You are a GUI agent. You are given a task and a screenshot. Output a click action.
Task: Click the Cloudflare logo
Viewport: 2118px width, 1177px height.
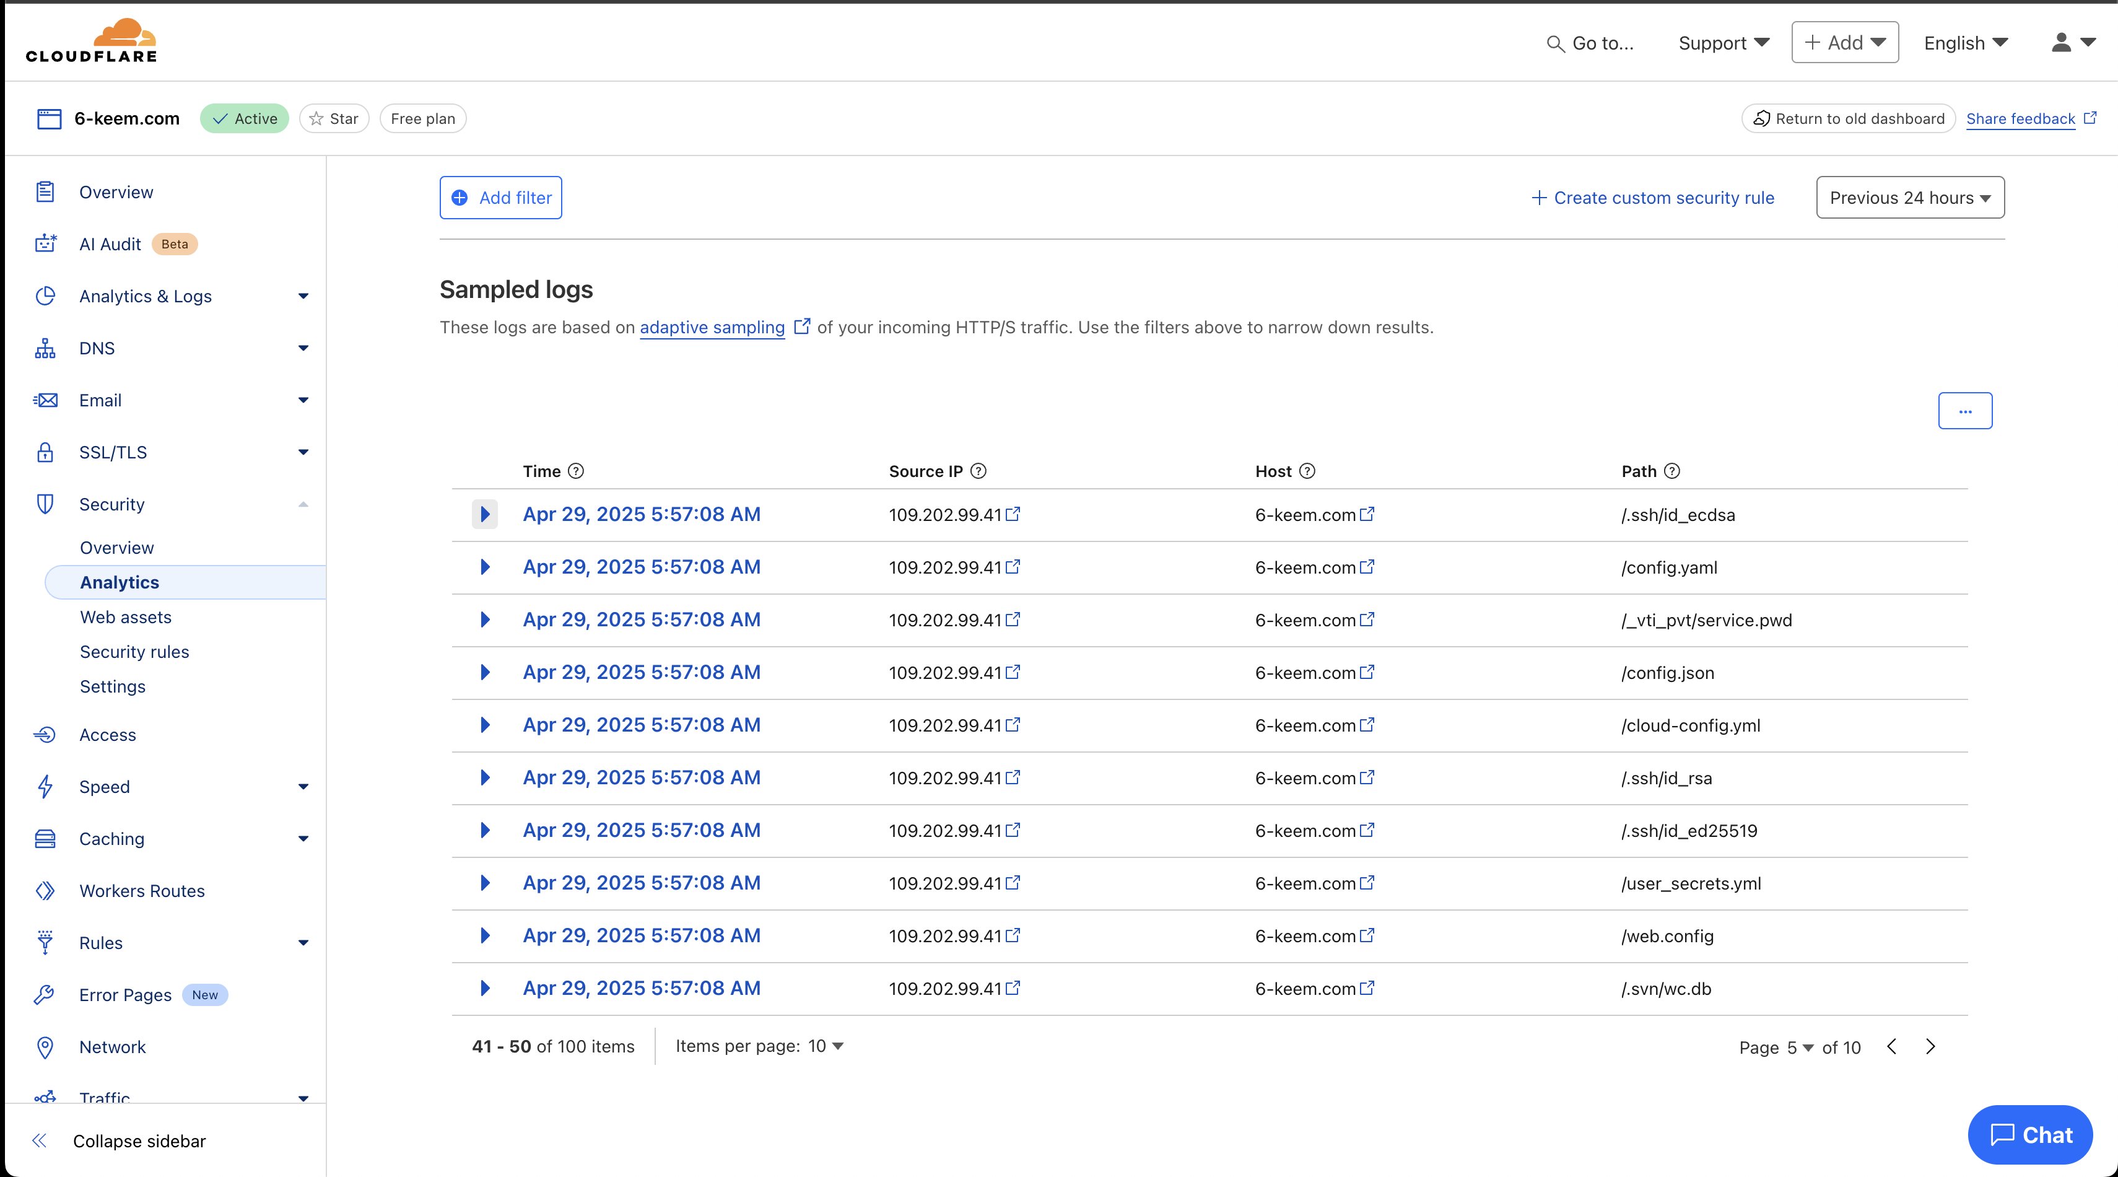tap(91, 41)
